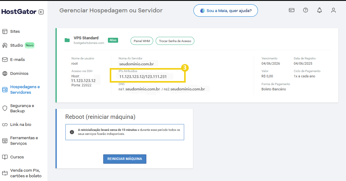This screenshot has width=346, height=181.
Task: Collapse the HostGator sidebar arrow icon
Action: coord(41,12)
